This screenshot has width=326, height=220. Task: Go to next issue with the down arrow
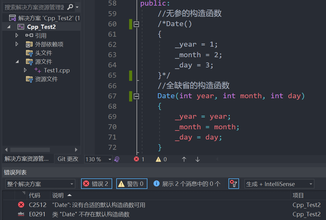198,159
